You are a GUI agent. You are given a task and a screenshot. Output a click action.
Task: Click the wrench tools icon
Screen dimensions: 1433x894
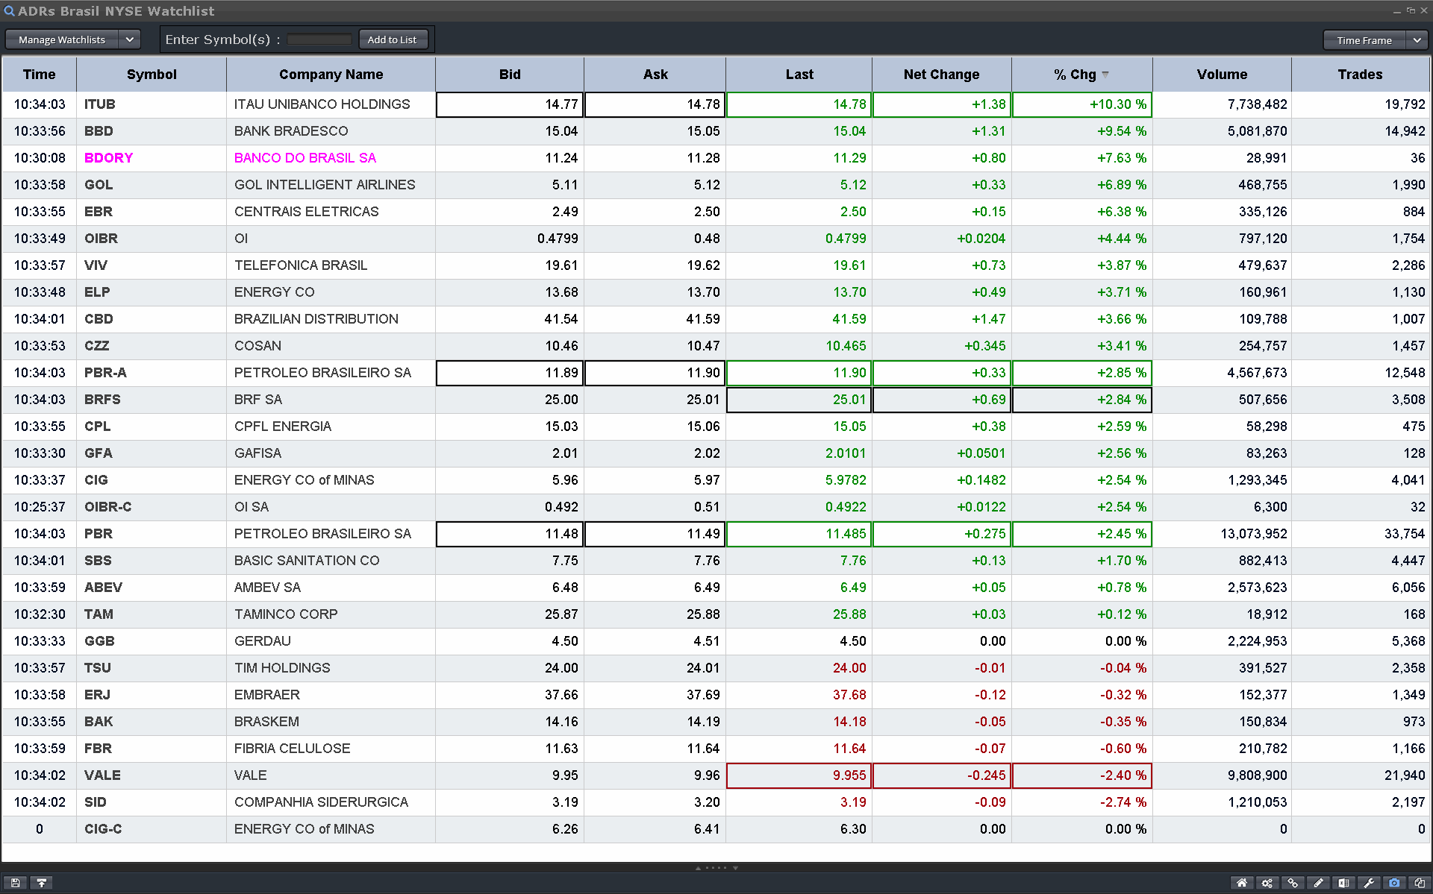[1369, 883]
